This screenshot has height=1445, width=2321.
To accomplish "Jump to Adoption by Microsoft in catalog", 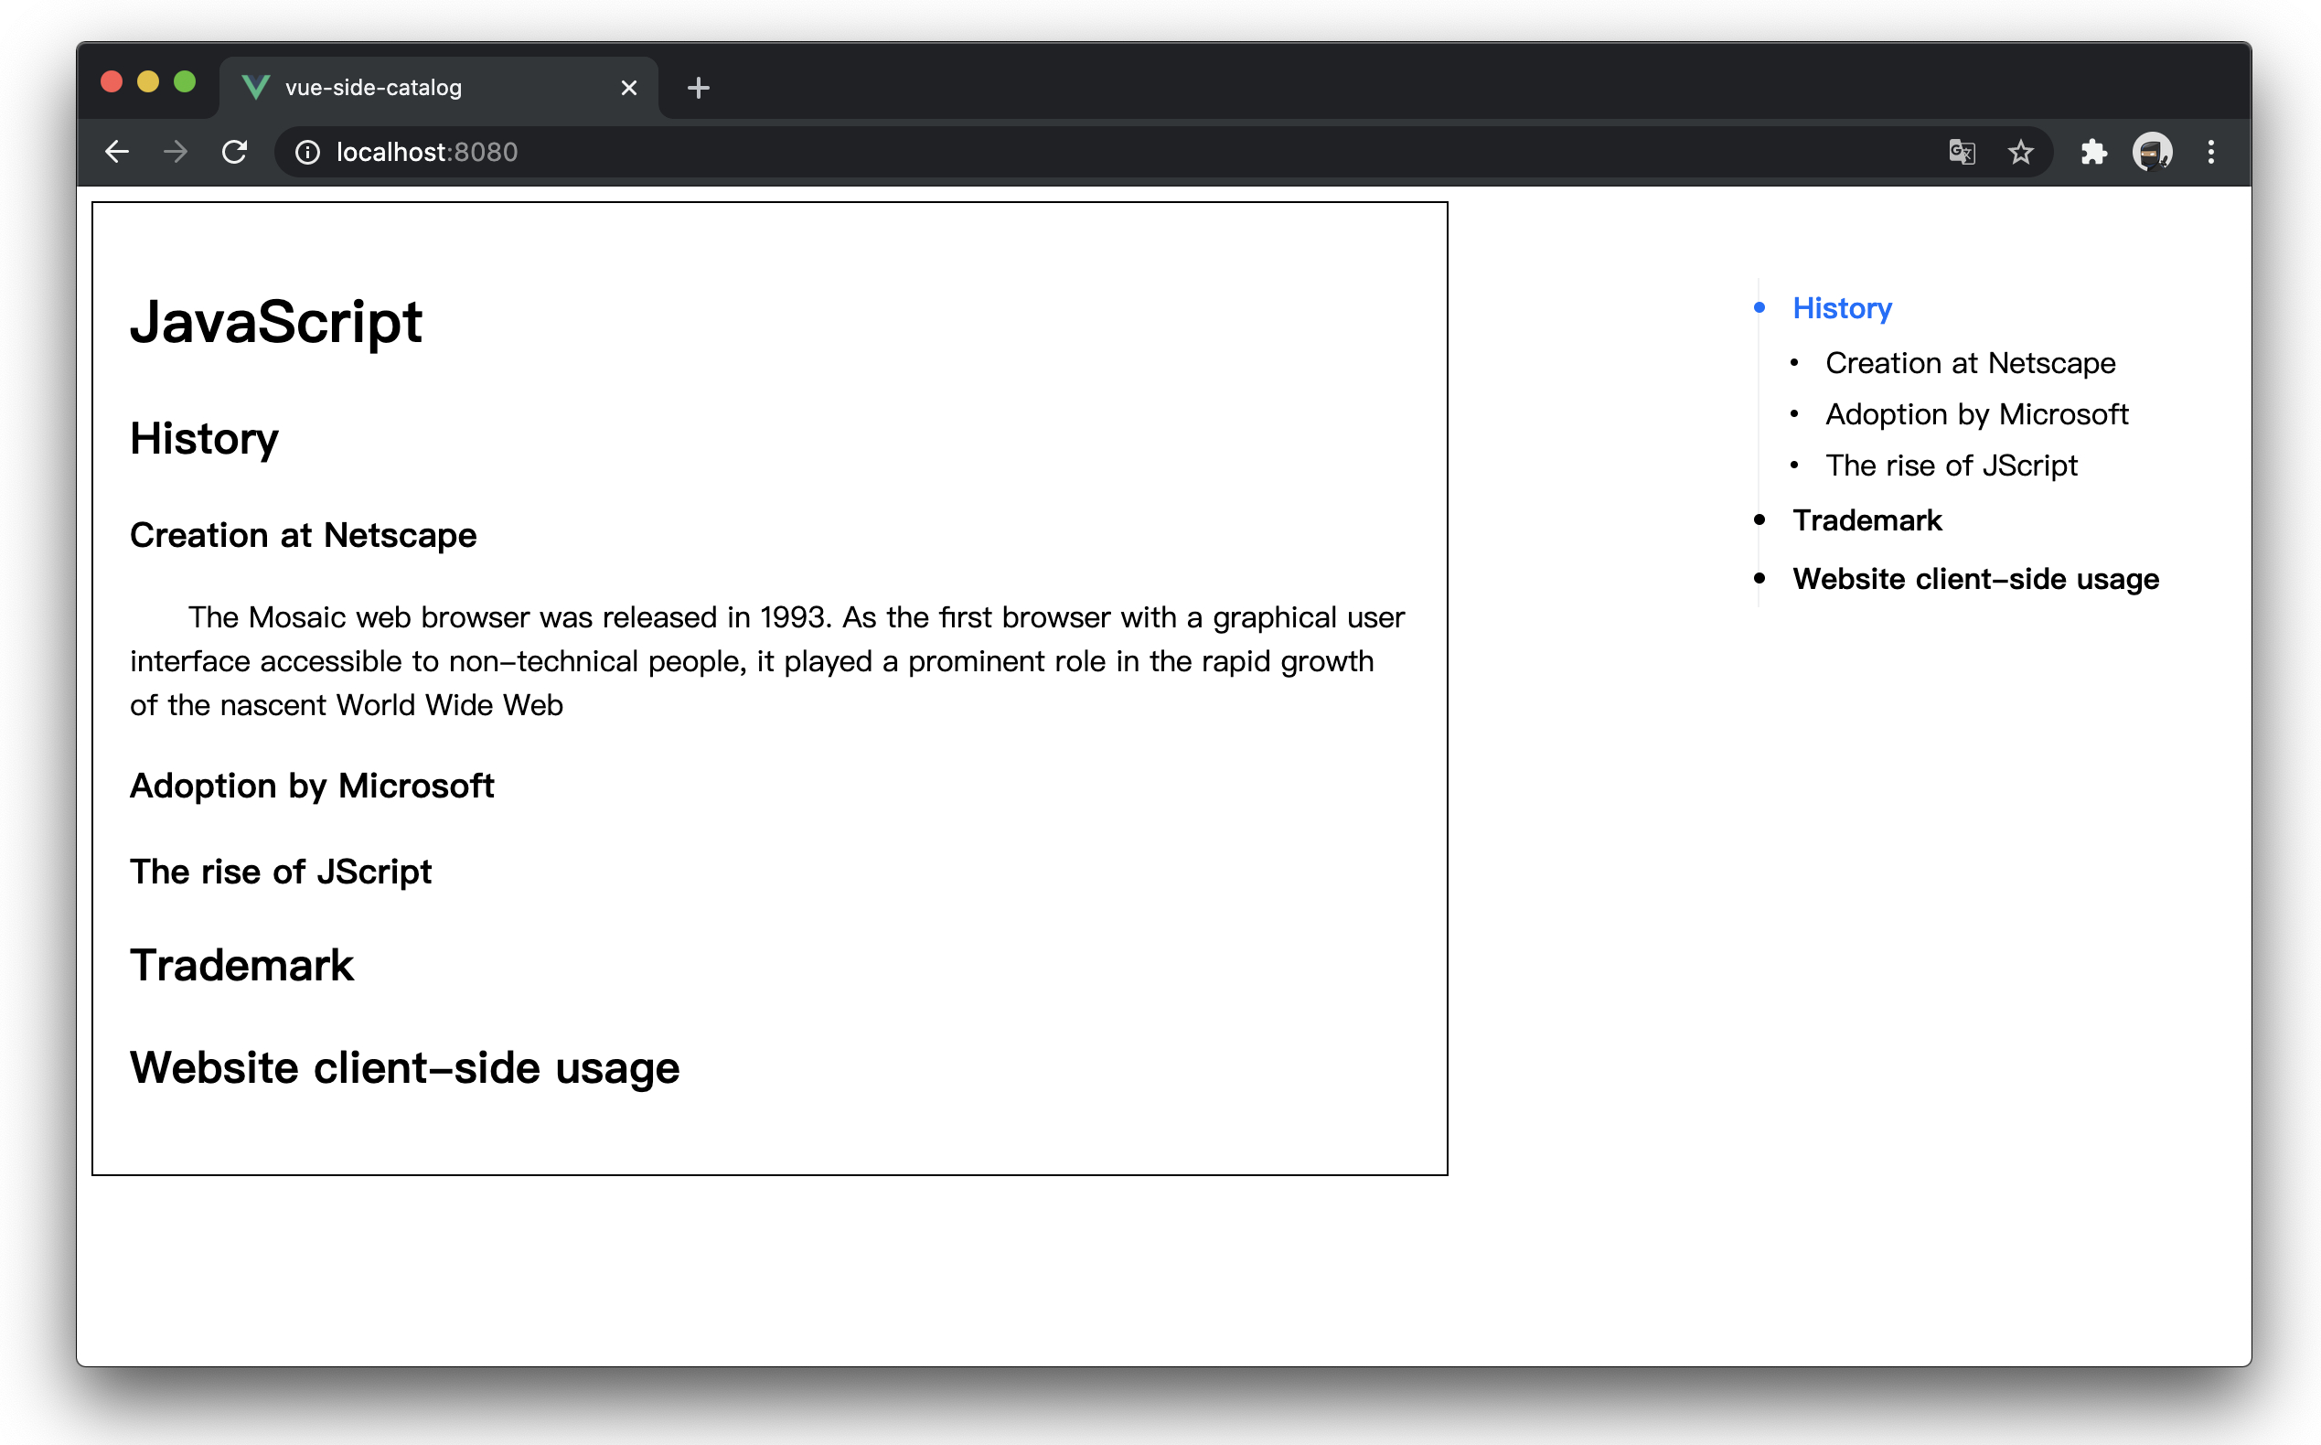I will 1976,415.
